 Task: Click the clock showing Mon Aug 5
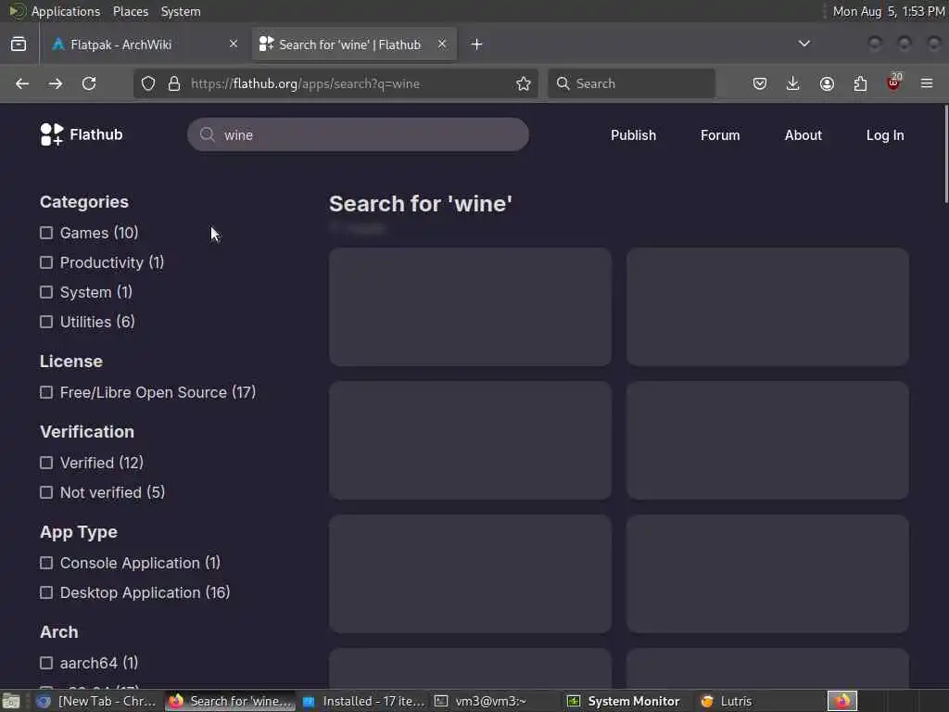coord(888,11)
